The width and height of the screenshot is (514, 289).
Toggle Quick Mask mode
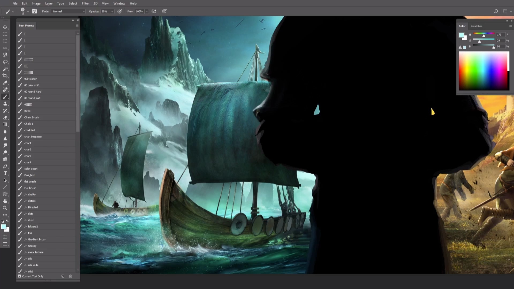coord(5,237)
